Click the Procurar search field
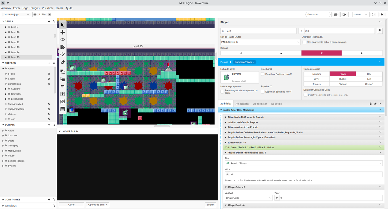This screenshot has height=209, width=388. pos(318,15)
